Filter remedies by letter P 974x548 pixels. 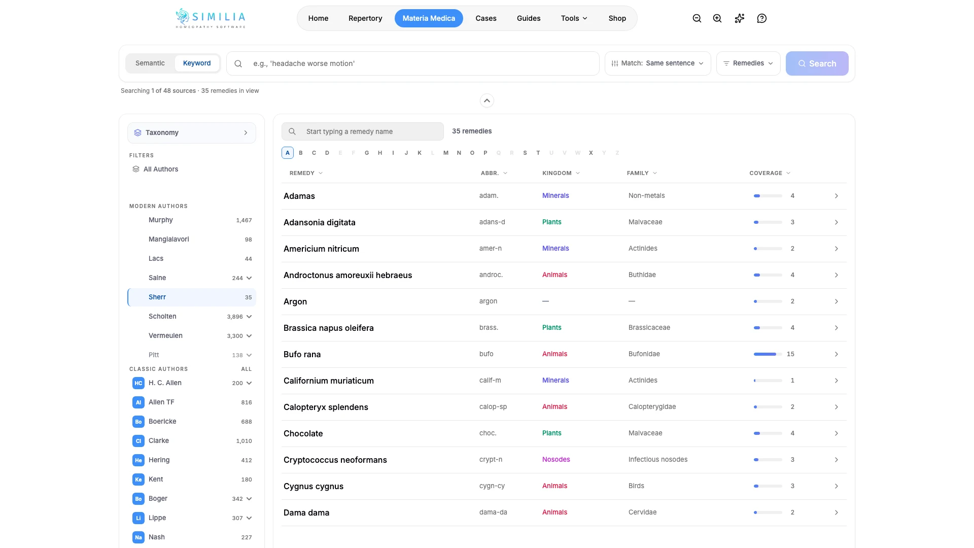tap(485, 153)
